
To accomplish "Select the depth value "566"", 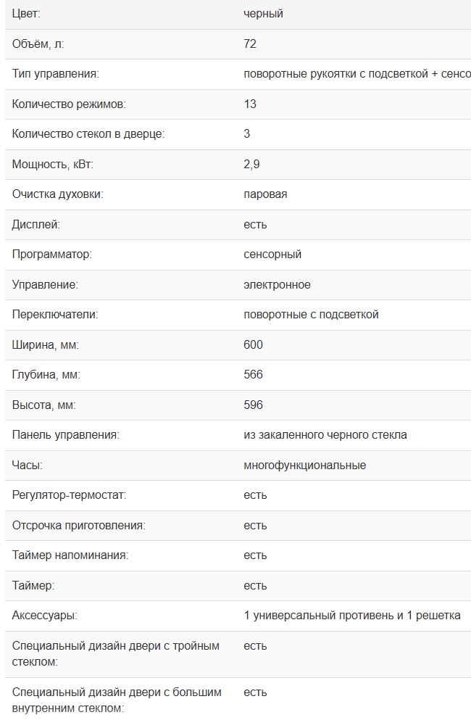I will coord(253,375).
